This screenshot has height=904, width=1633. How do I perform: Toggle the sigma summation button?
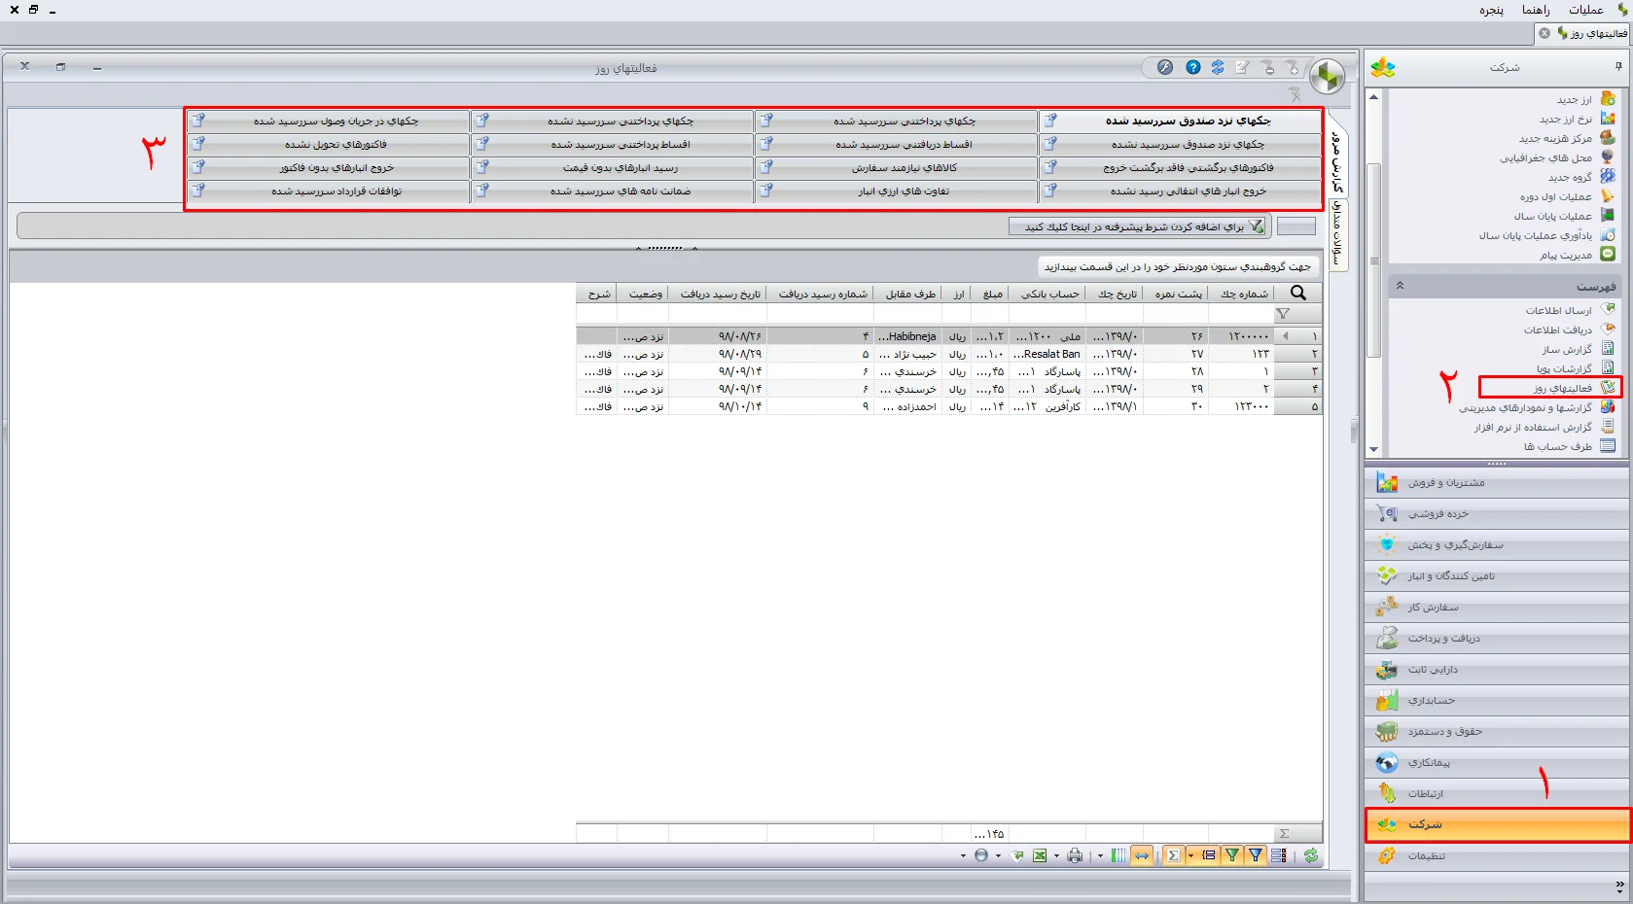[x=1174, y=855]
